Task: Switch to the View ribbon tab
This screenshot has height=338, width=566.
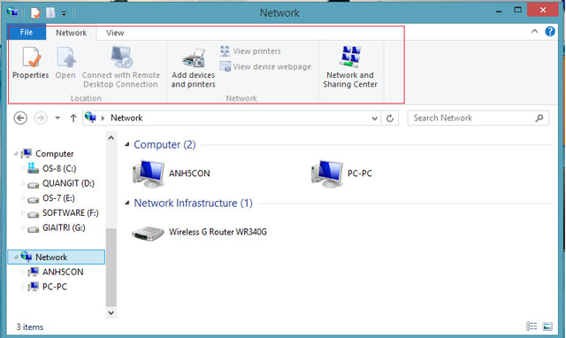Action: pyautogui.click(x=115, y=33)
